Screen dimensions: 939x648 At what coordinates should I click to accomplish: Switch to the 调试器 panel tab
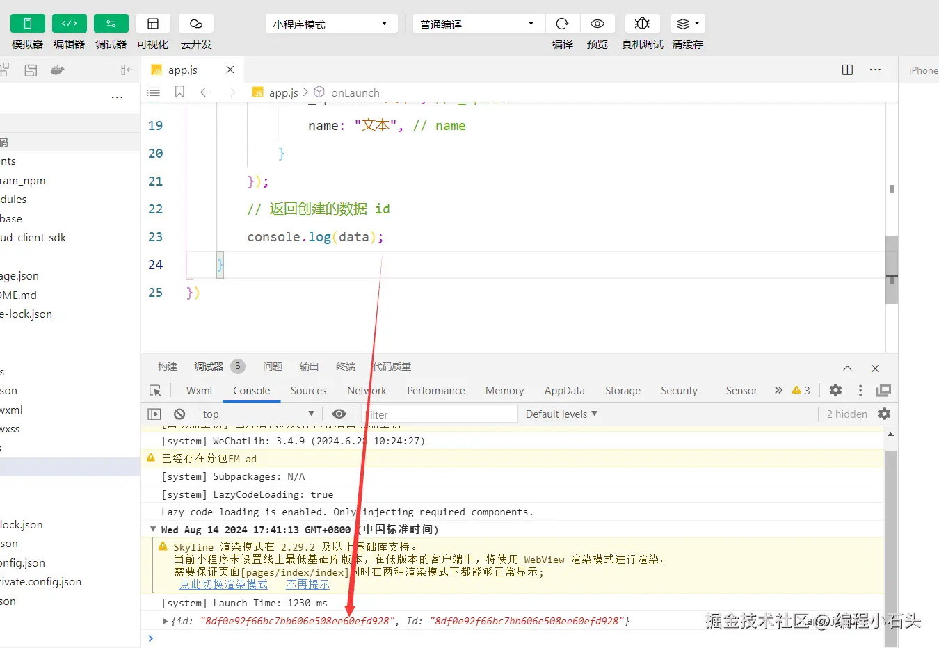209,366
